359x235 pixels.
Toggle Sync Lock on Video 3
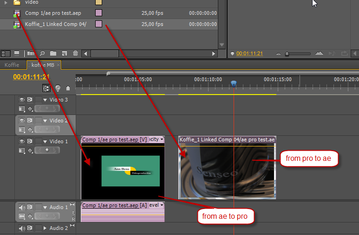tap(30, 100)
